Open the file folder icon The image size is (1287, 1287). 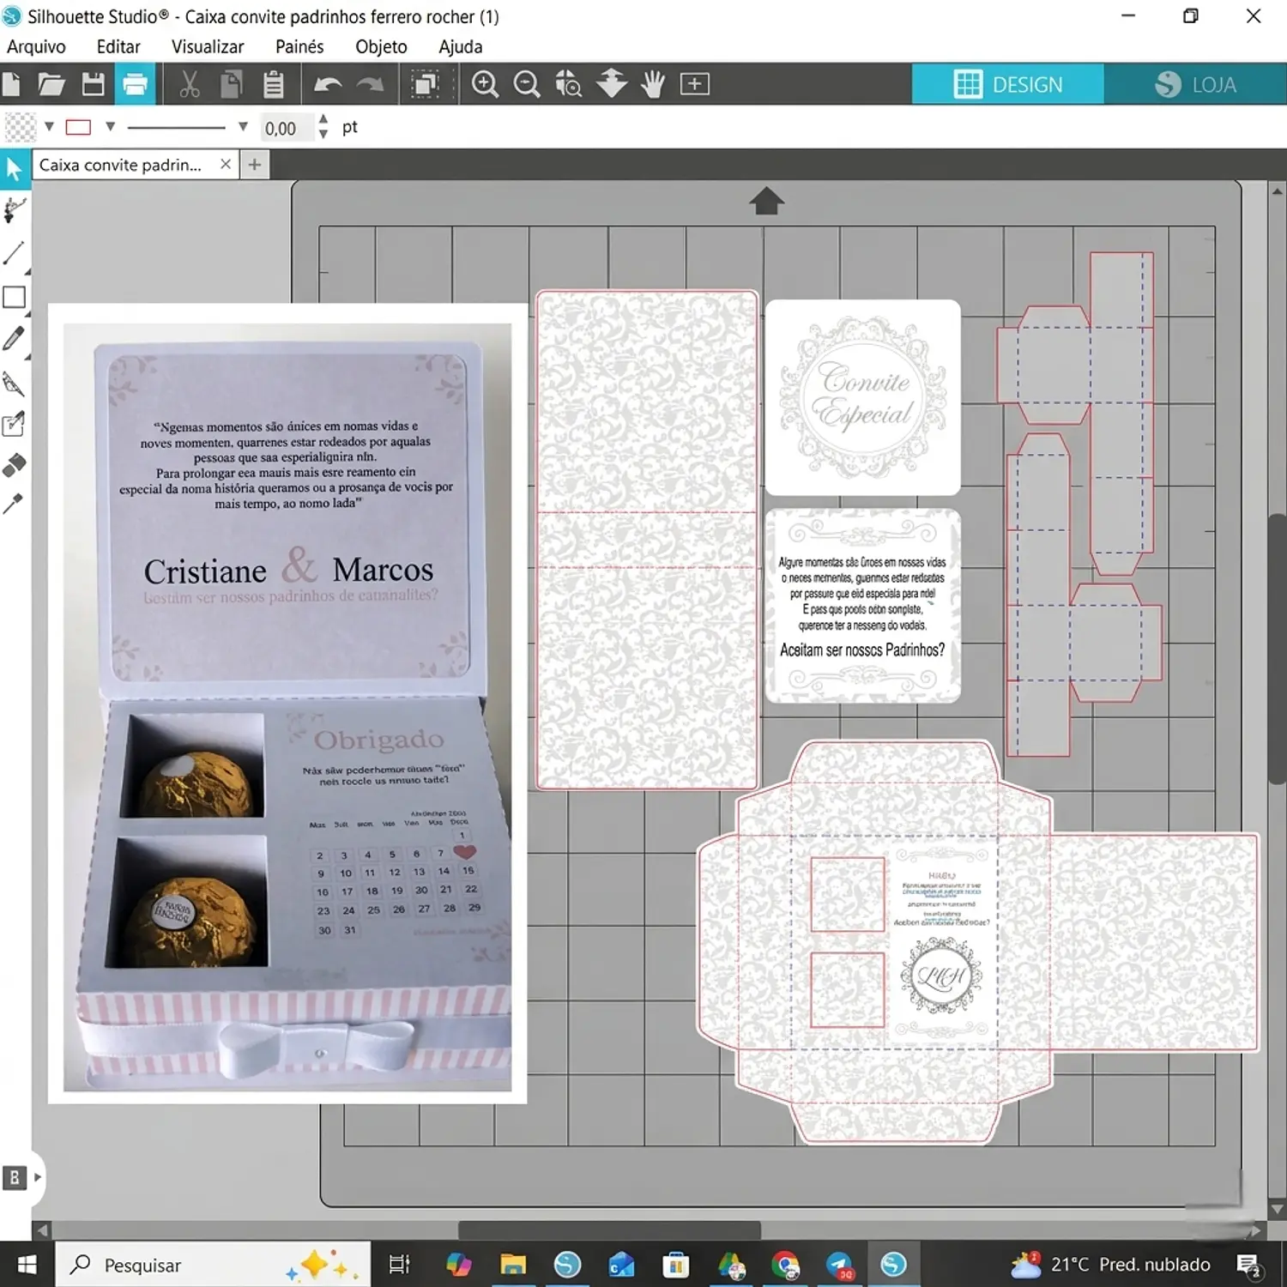[51, 84]
